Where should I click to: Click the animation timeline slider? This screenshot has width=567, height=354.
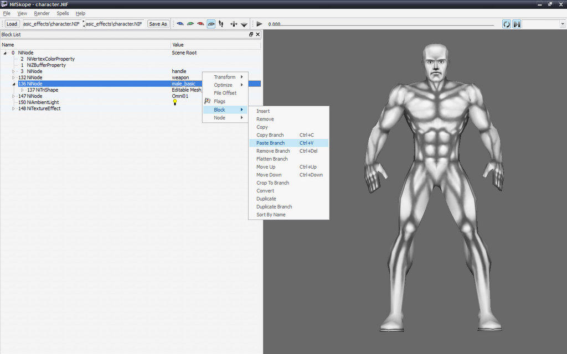pos(388,24)
